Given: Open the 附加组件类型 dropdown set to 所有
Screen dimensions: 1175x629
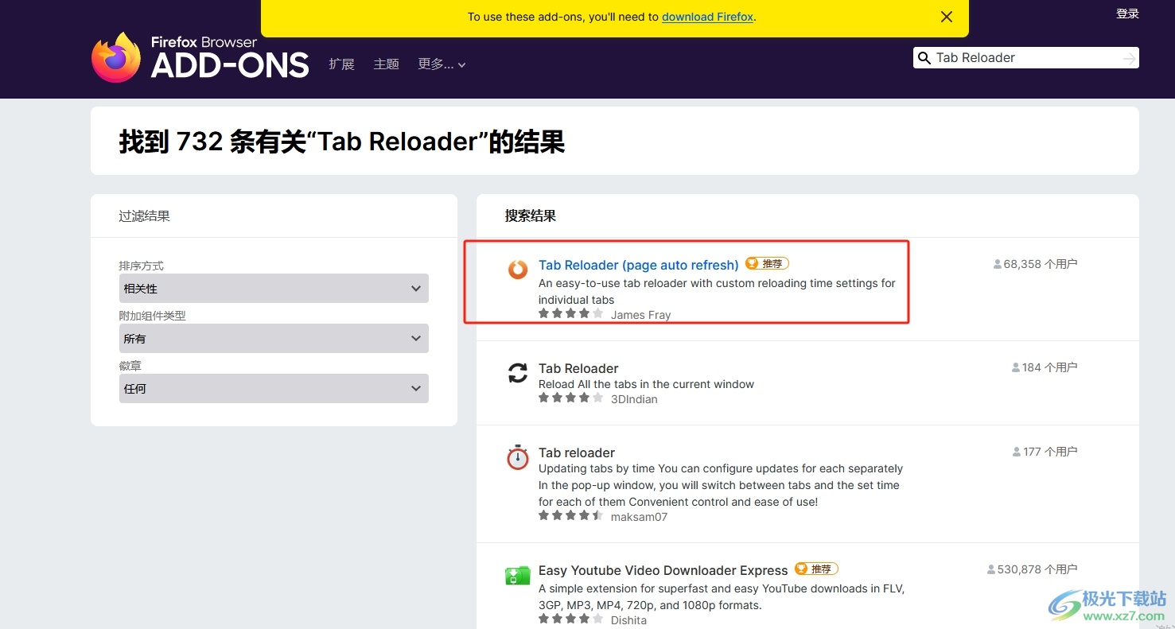Looking at the screenshot, I should pyautogui.click(x=274, y=339).
